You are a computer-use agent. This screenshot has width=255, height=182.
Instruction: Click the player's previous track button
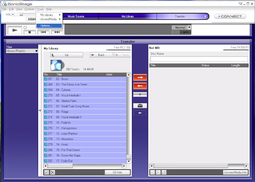click(43, 32)
